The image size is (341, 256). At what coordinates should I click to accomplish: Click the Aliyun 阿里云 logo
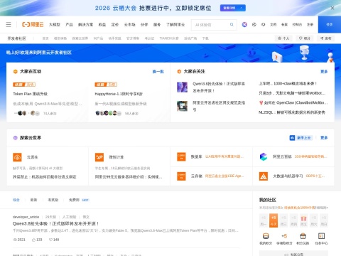33,24
